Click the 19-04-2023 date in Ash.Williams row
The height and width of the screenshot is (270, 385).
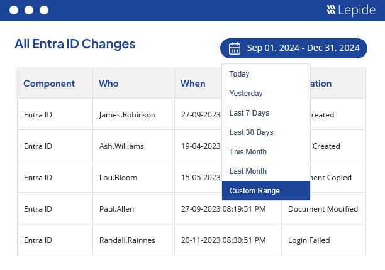pos(201,146)
